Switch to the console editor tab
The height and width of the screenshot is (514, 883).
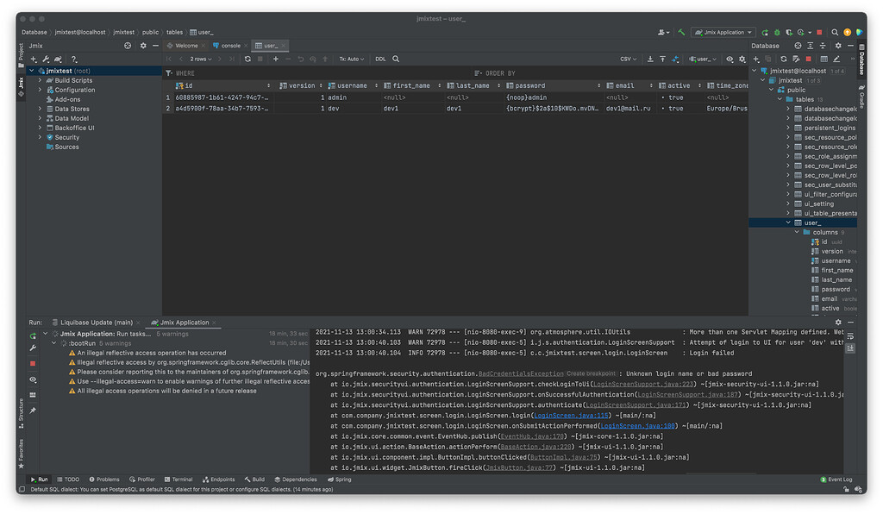pos(229,45)
